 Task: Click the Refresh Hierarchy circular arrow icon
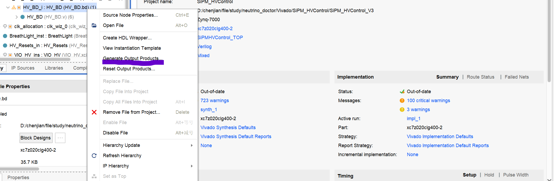tap(94, 156)
